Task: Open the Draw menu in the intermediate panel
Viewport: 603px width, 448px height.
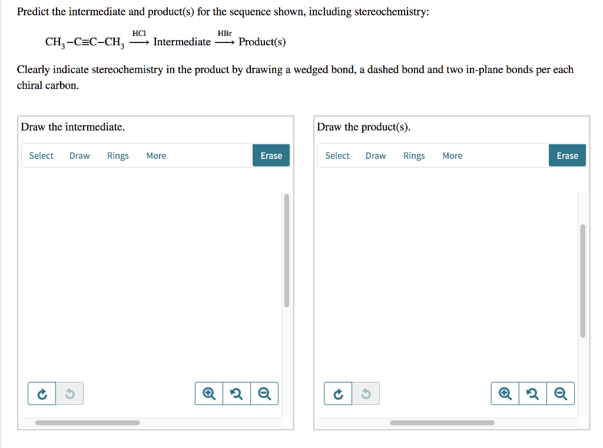Action: (x=79, y=155)
